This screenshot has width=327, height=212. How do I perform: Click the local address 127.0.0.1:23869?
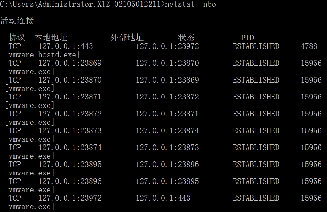click(x=69, y=63)
